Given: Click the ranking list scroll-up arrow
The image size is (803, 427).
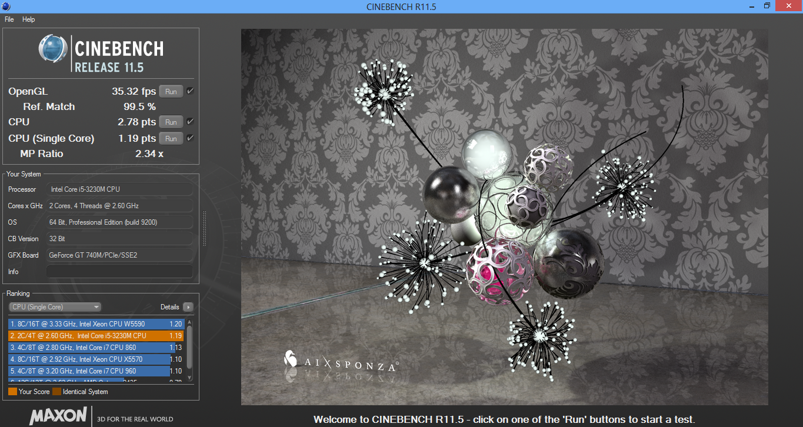Looking at the screenshot, I should click(x=189, y=323).
